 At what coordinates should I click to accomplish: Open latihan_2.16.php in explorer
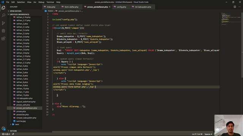(x=23, y=17)
